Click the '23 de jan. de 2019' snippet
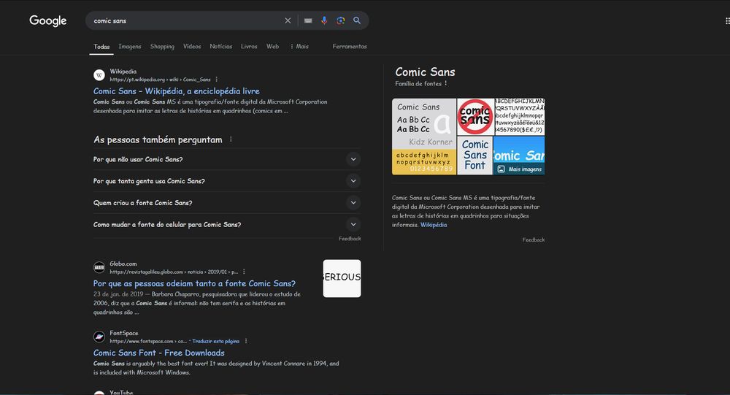 pos(118,294)
